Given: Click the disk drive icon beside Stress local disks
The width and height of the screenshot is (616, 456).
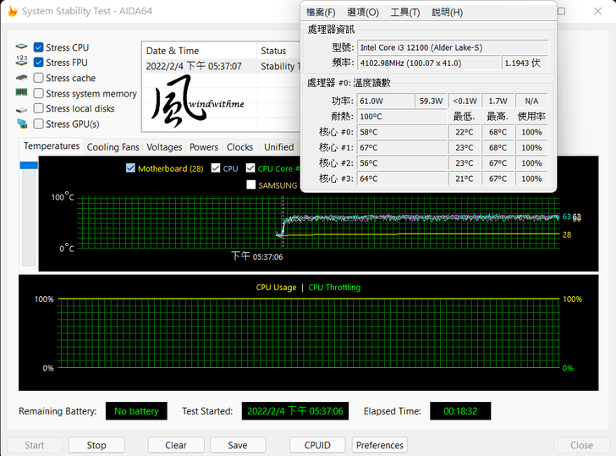Looking at the screenshot, I should pos(21,108).
